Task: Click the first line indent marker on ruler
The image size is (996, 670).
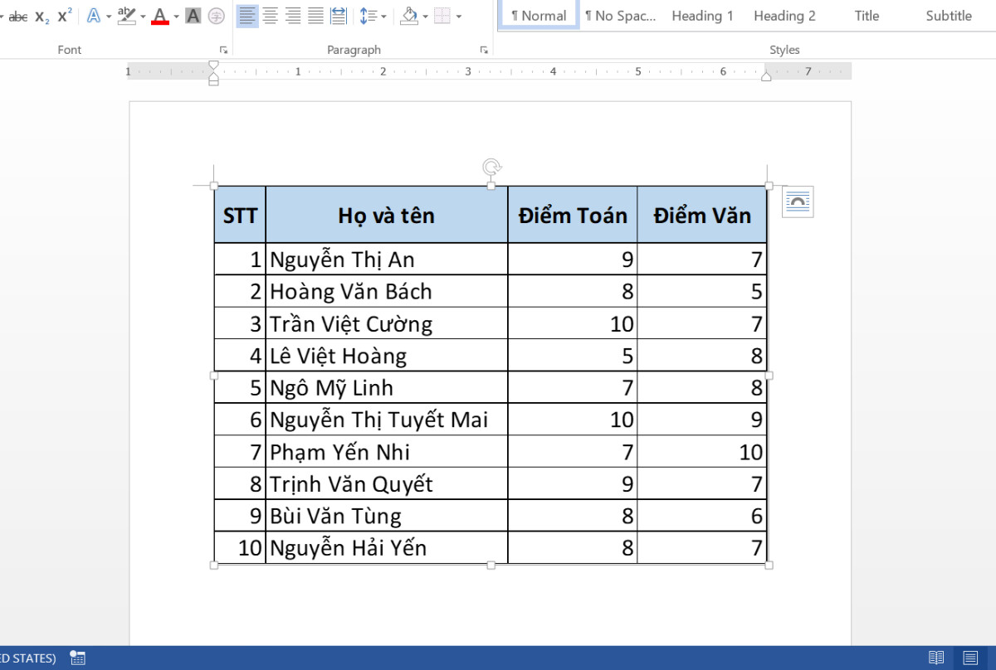Action: point(213,65)
